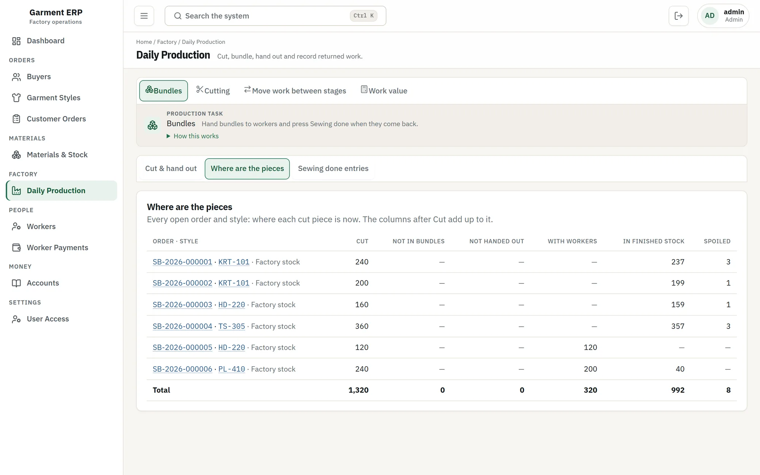Click the Materials & Stock boxes icon
Viewport: 760px width, 475px height.
point(16,155)
